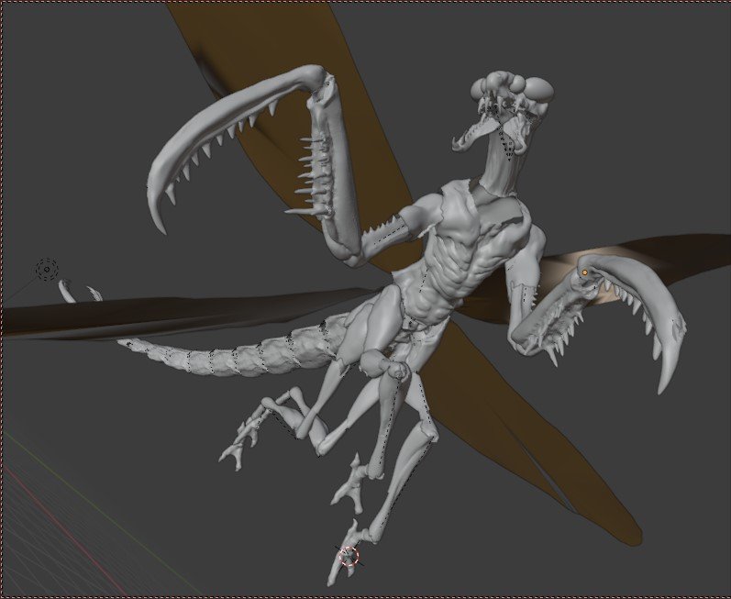Click the pointed tip of the tail
This screenshot has height=599, width=731.
126,343
